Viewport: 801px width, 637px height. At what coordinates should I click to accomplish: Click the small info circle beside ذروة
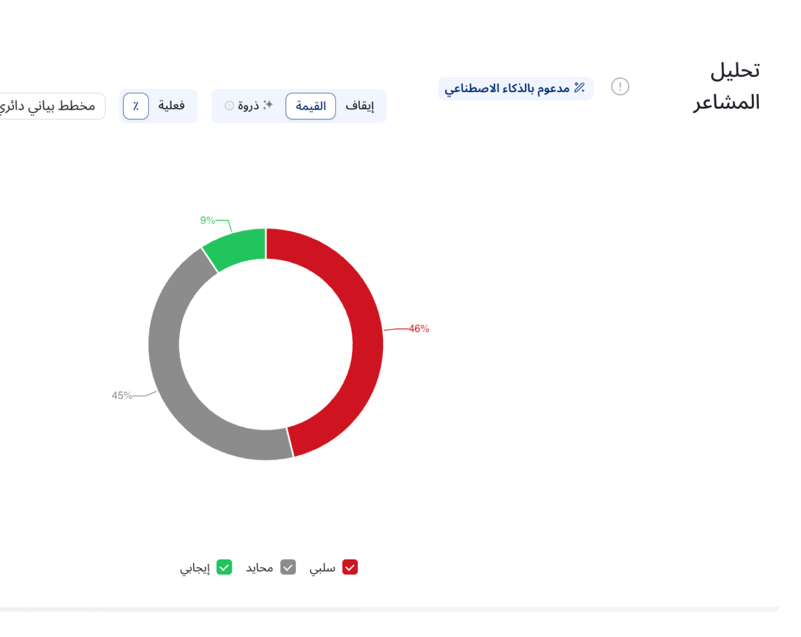[229, 106]
